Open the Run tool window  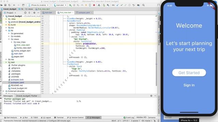coord(24,118)
